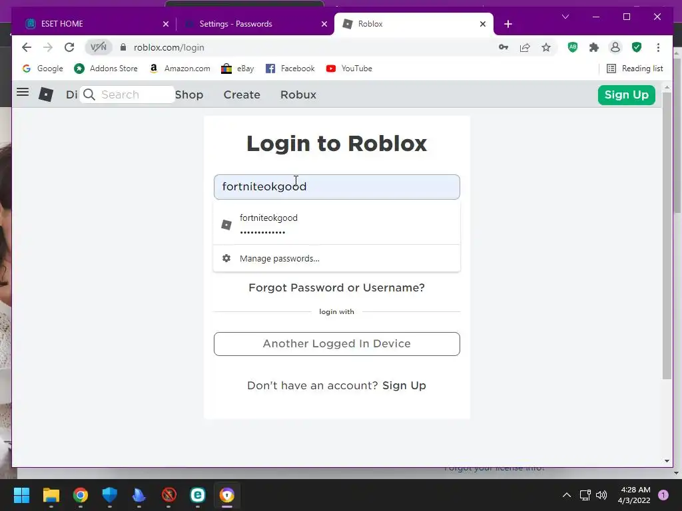Open the Shop menu item
The height and width of the screenshot is (511, 682).
click(x=189, y=94)
